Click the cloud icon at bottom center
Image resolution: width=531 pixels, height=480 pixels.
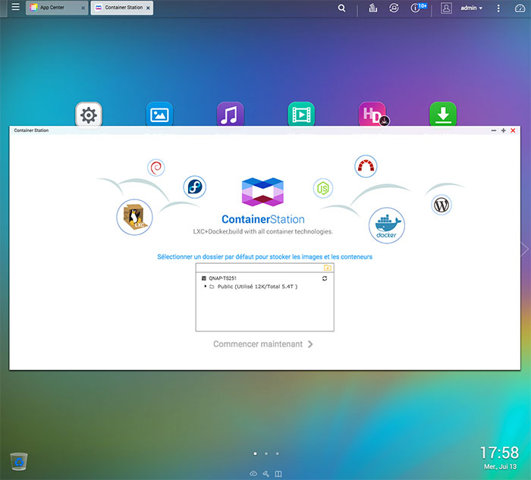253,473
